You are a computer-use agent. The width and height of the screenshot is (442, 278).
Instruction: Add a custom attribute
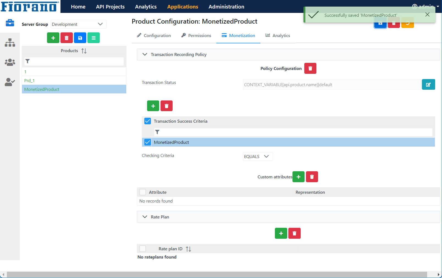[299, 177]
